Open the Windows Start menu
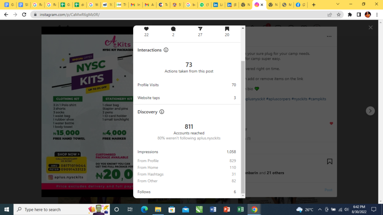 [7, 209]
